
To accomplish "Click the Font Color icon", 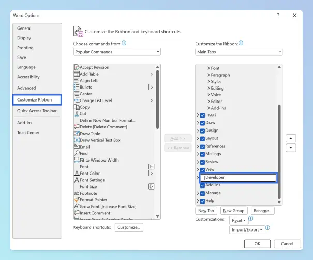I will [x=77, y=174].
